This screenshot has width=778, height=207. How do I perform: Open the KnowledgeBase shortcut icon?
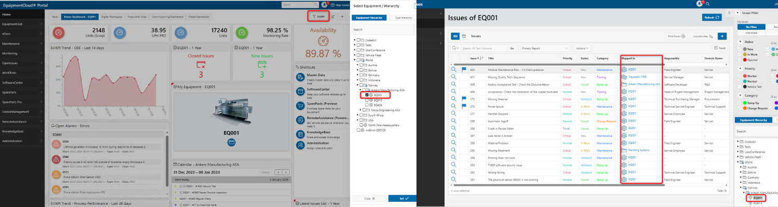coord(300,134)
